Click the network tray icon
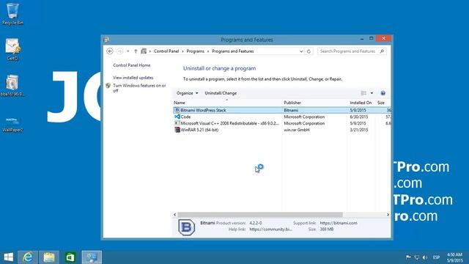 click(416, 257)
